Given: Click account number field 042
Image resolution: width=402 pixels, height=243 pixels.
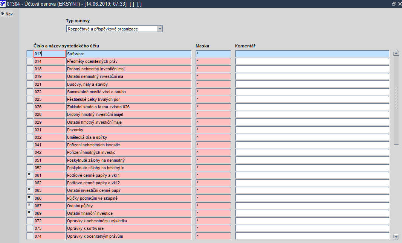Looking at the screenshot, I should click(x=50, y=152).
